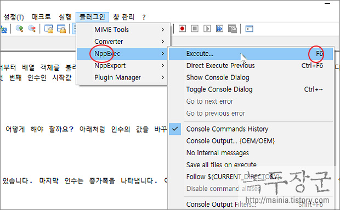Click MIME Tools submenu arrow
The height and width of the screenshot is (210, 340).
[163, 30]
